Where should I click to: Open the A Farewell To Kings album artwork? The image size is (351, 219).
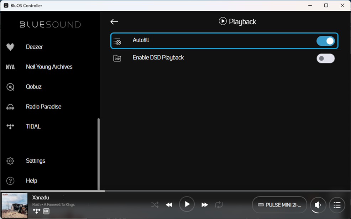point(15,205)
